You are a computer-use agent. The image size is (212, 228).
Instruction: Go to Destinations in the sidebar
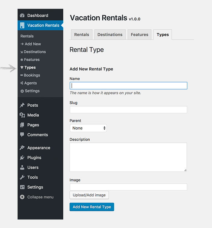pyautogui.click(x=35, y=52)
